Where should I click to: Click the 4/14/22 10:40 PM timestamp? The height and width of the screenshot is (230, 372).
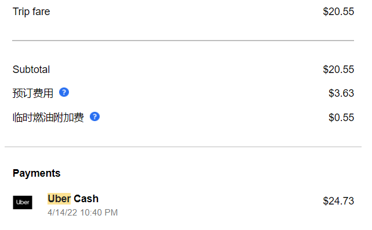coord(82,213)
